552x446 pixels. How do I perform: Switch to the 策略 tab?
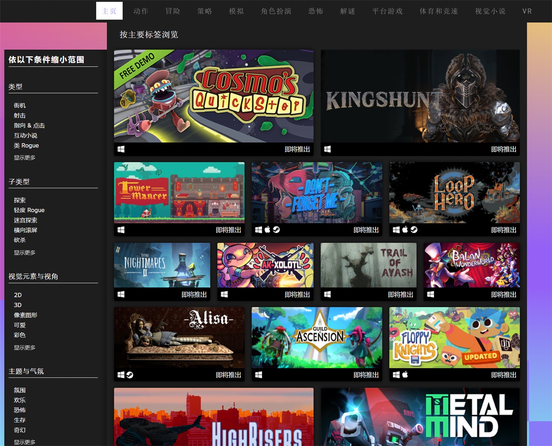tap(205, 11)
